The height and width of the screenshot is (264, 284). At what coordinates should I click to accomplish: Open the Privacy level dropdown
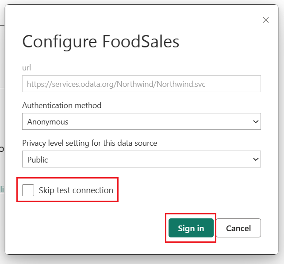click(x=142, y=159)
